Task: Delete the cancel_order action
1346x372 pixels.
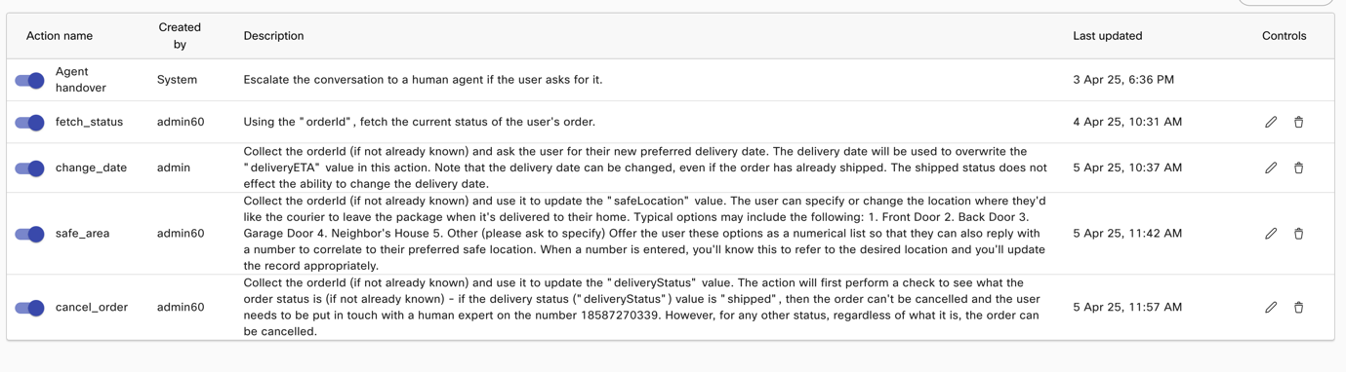Action: [x=1298, y=307]
